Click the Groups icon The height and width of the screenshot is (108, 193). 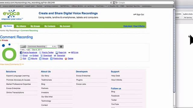40,59
